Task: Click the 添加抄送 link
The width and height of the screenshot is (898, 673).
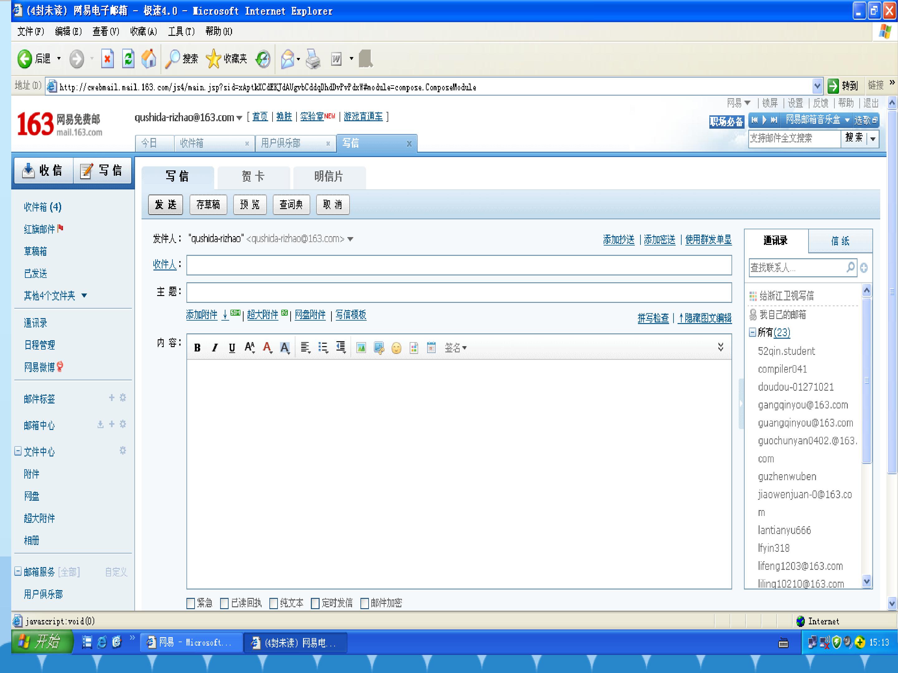Action: tap(619, 240)
